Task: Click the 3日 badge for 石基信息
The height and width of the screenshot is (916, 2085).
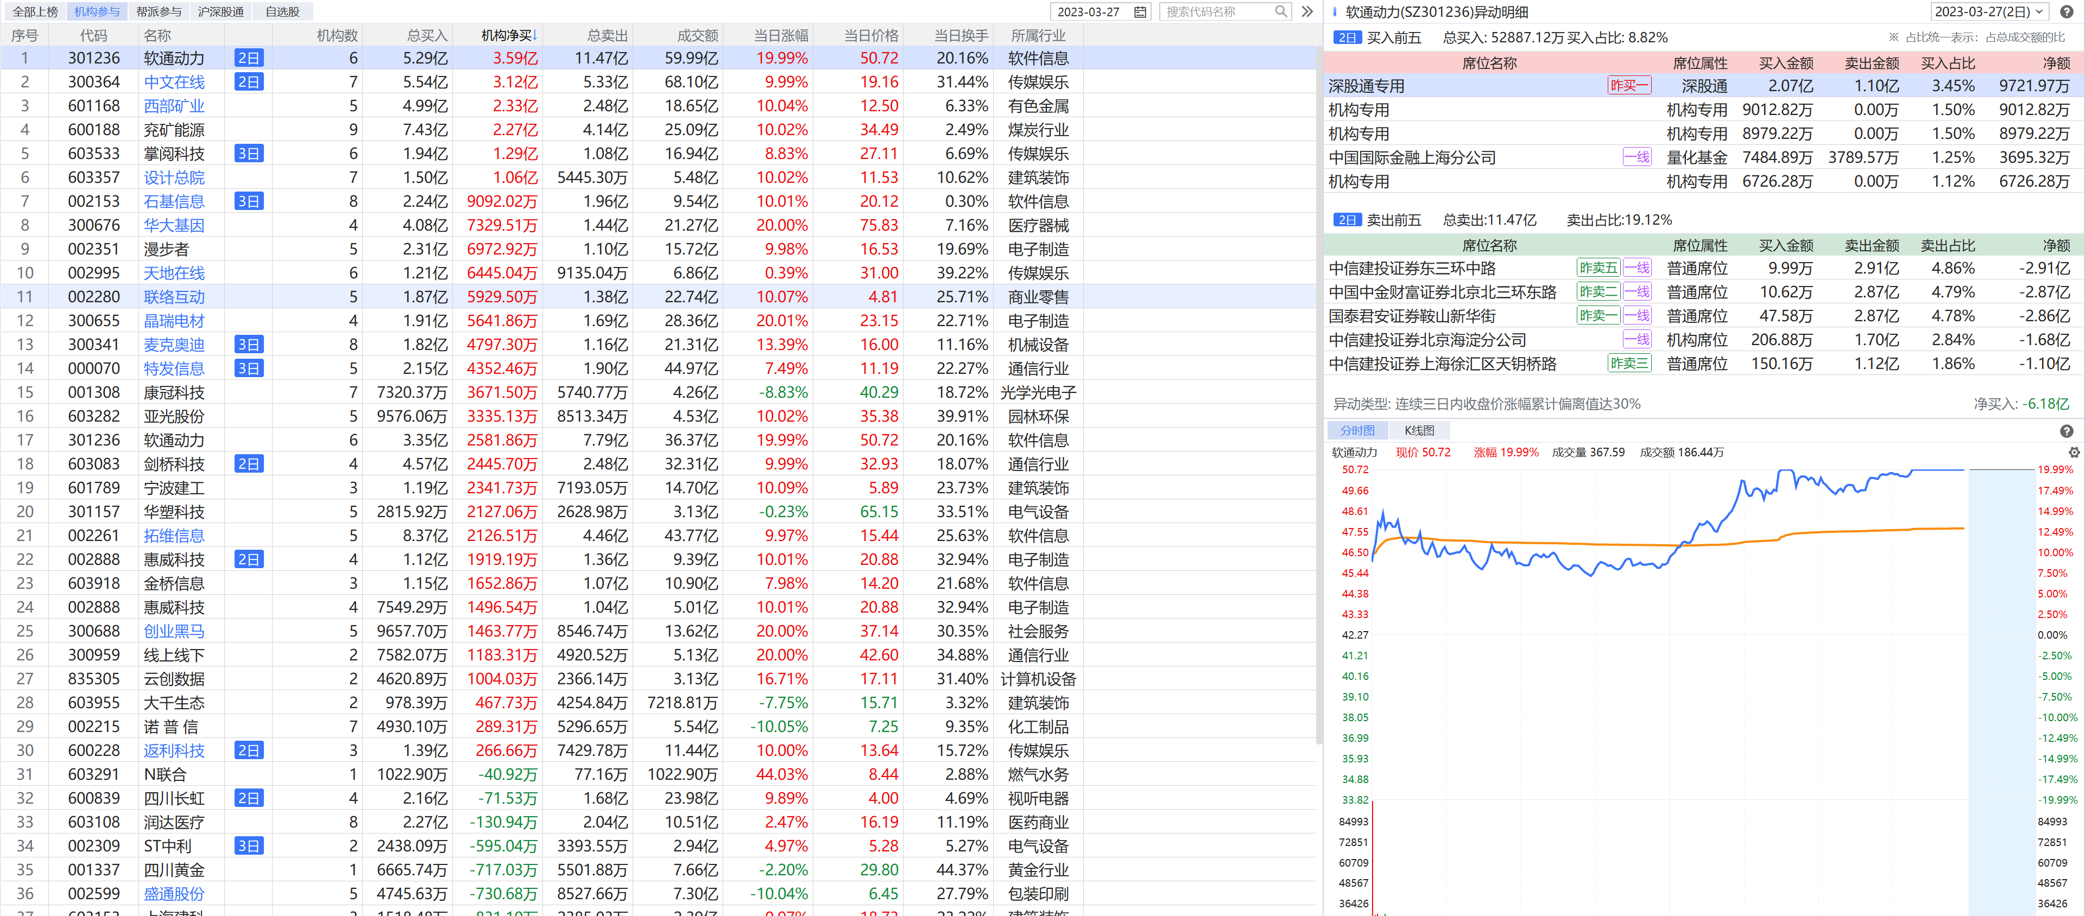Action: [x=249, y=201]
